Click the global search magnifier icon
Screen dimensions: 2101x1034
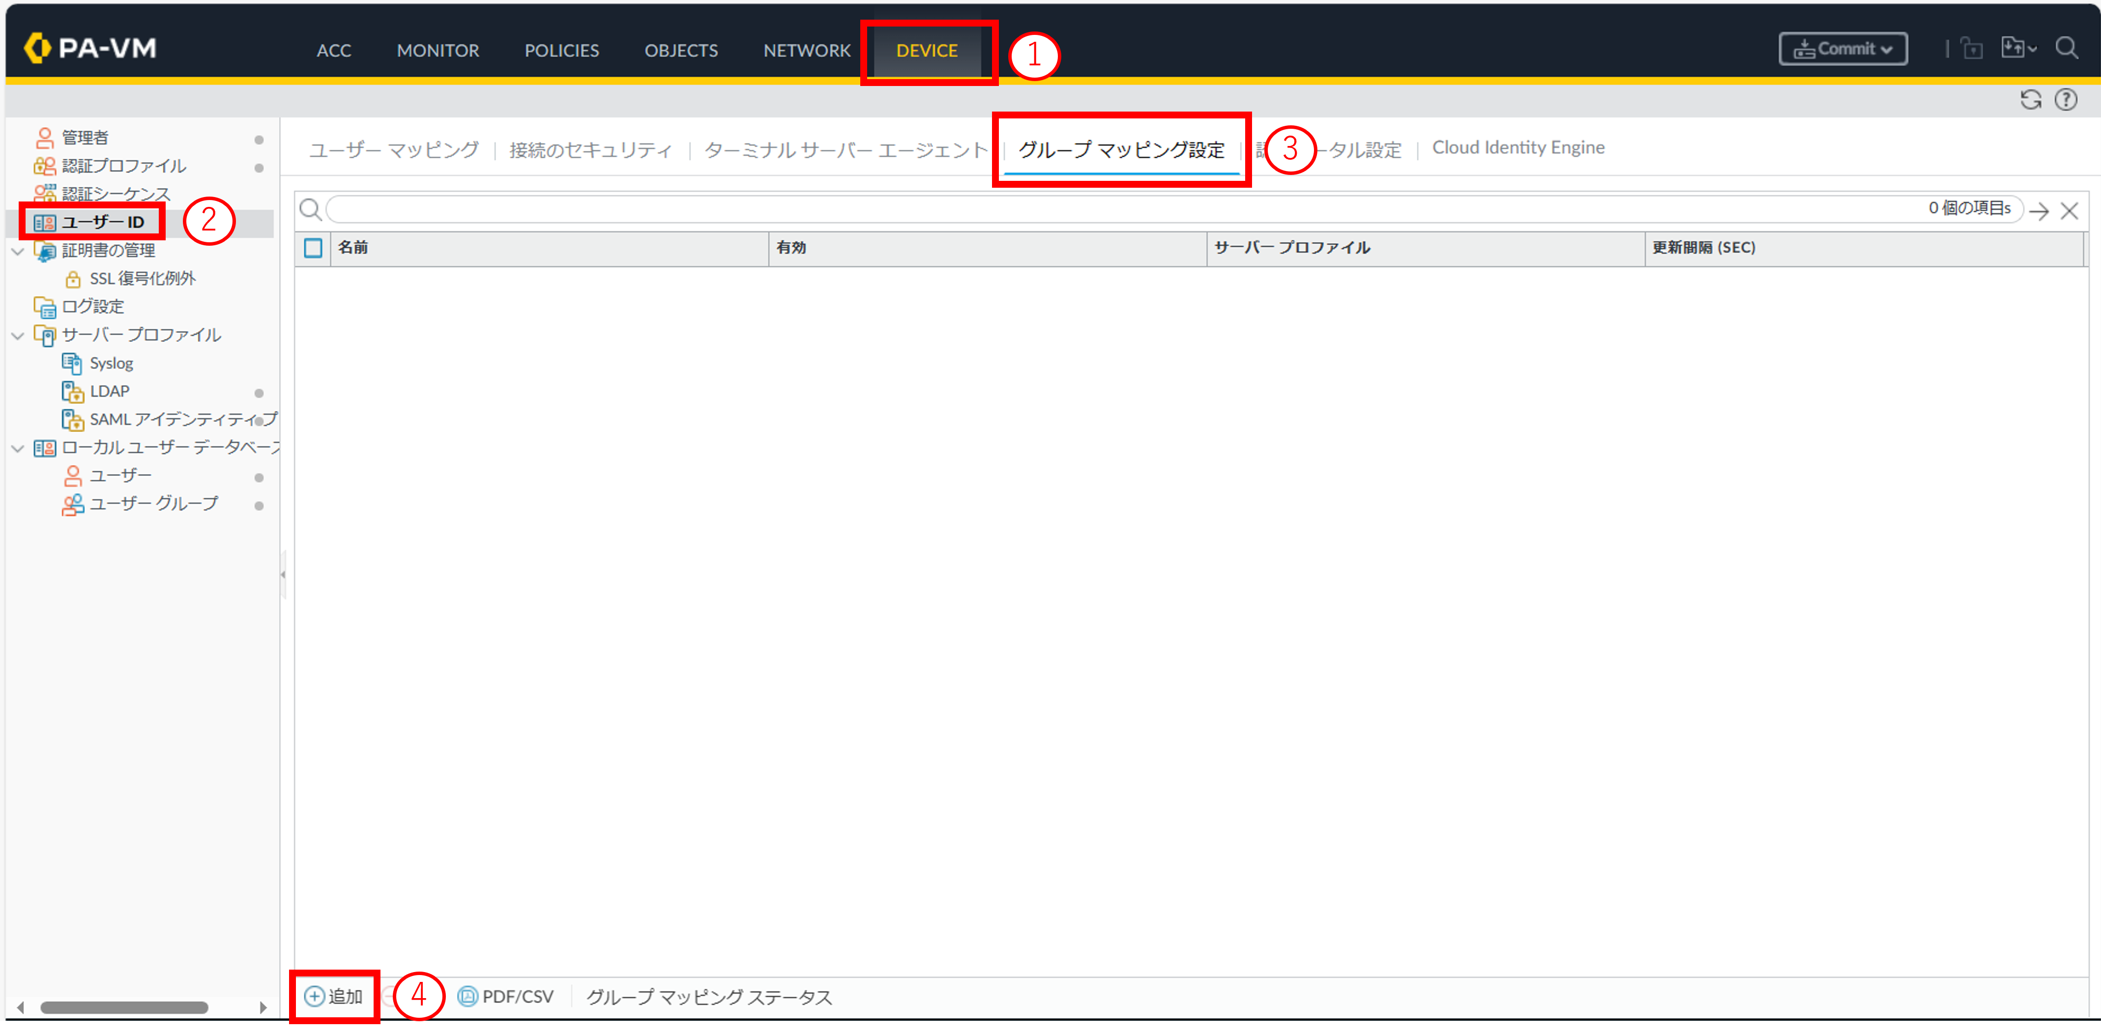point(2066,48)
